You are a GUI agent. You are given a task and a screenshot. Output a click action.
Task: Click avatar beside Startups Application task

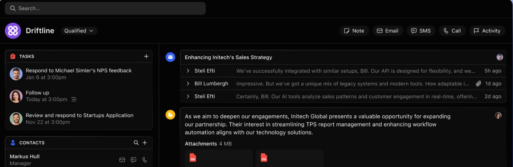16,119
